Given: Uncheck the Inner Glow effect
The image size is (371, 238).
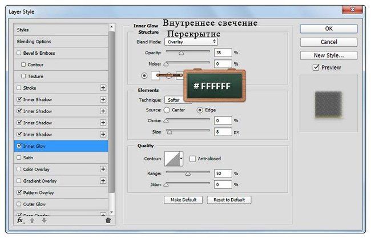Looking at the screenshot, I should [19, 146].
